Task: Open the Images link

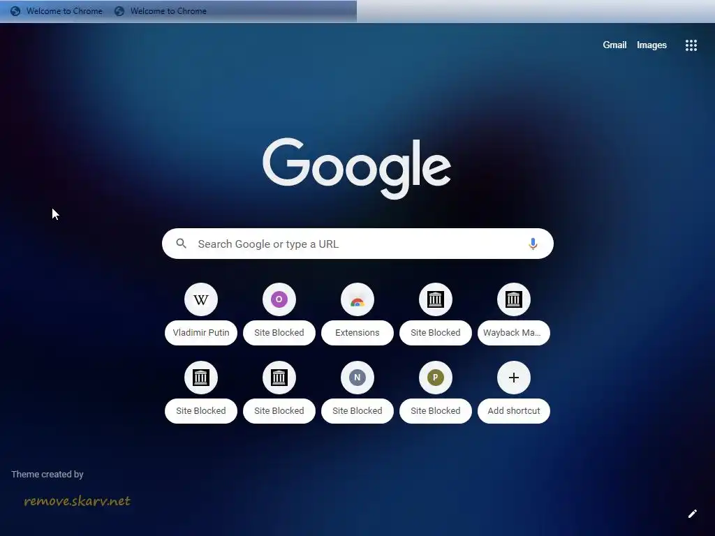Action: click(x=651, y=45)
